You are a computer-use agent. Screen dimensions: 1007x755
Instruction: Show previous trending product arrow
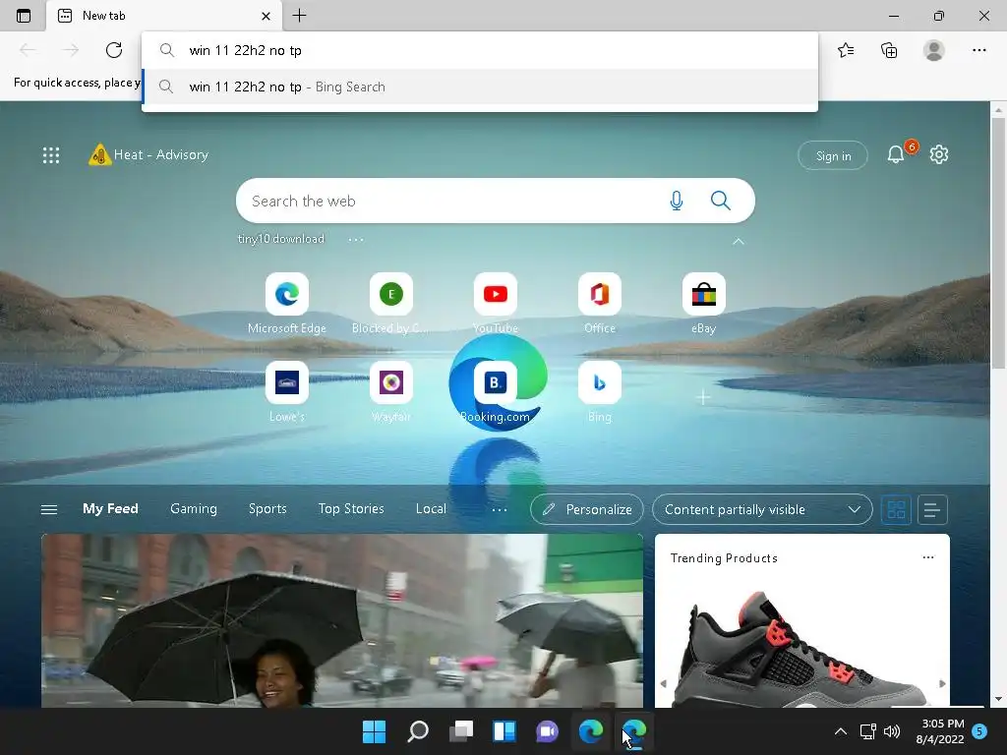pyautogui.click(x=664, y=684)
